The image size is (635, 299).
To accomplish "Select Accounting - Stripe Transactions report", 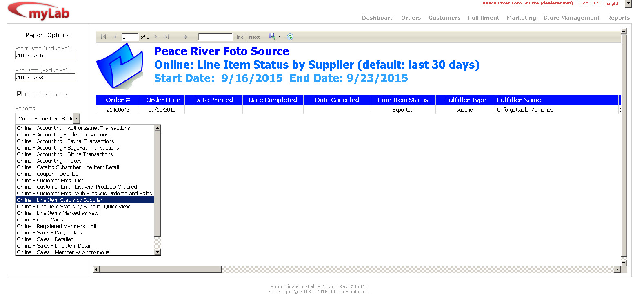I will point(85,154).
